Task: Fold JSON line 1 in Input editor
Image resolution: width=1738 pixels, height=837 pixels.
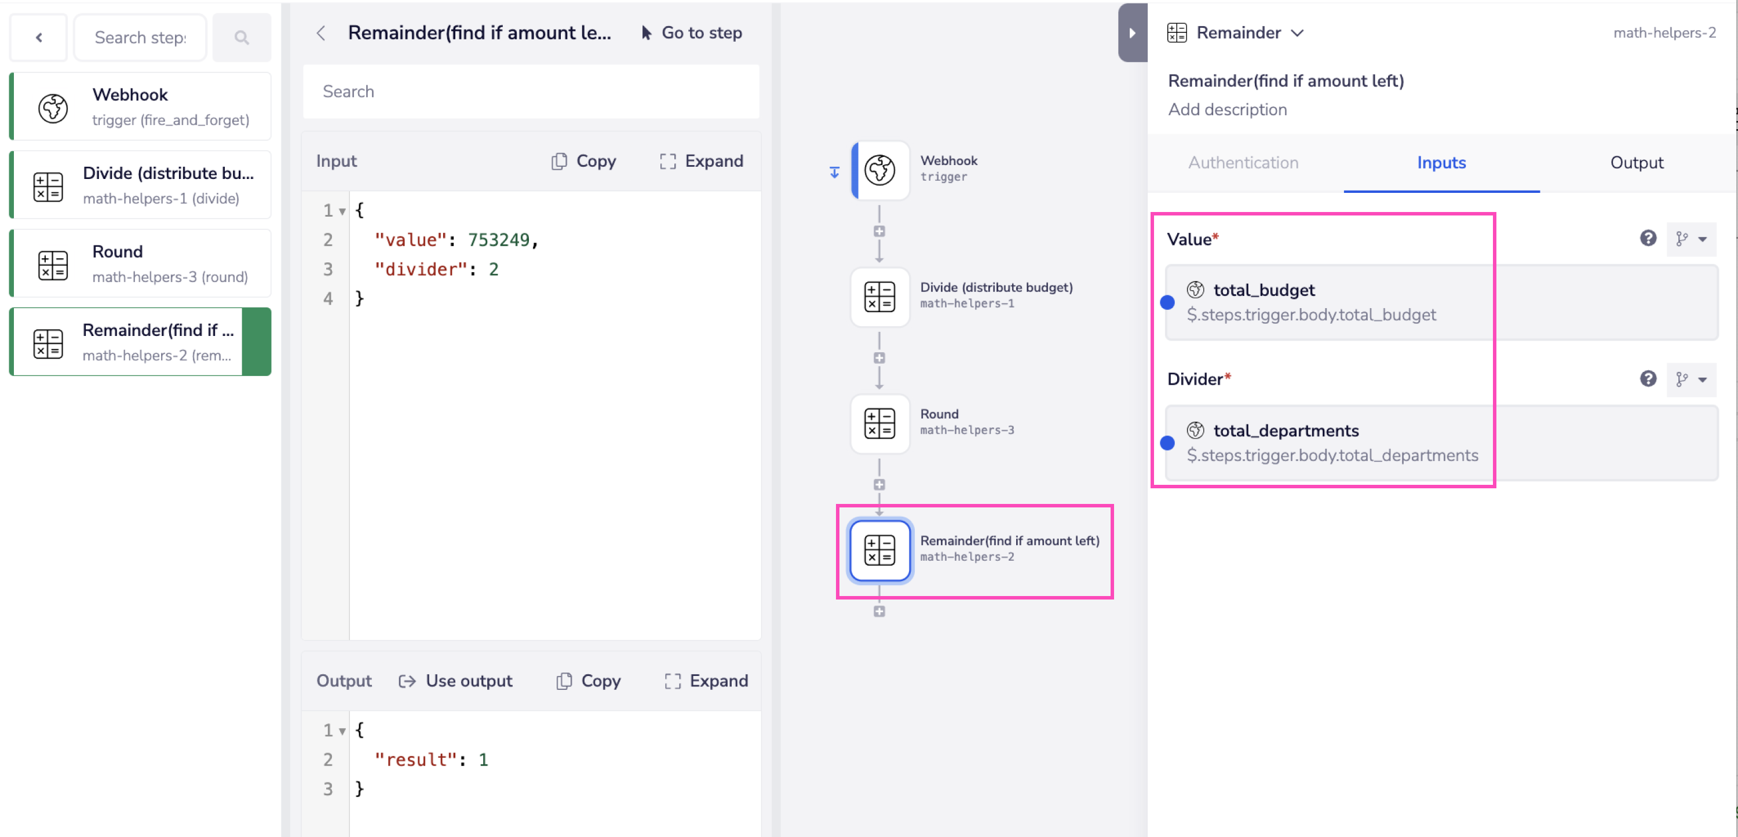Action: click(343, 211)
